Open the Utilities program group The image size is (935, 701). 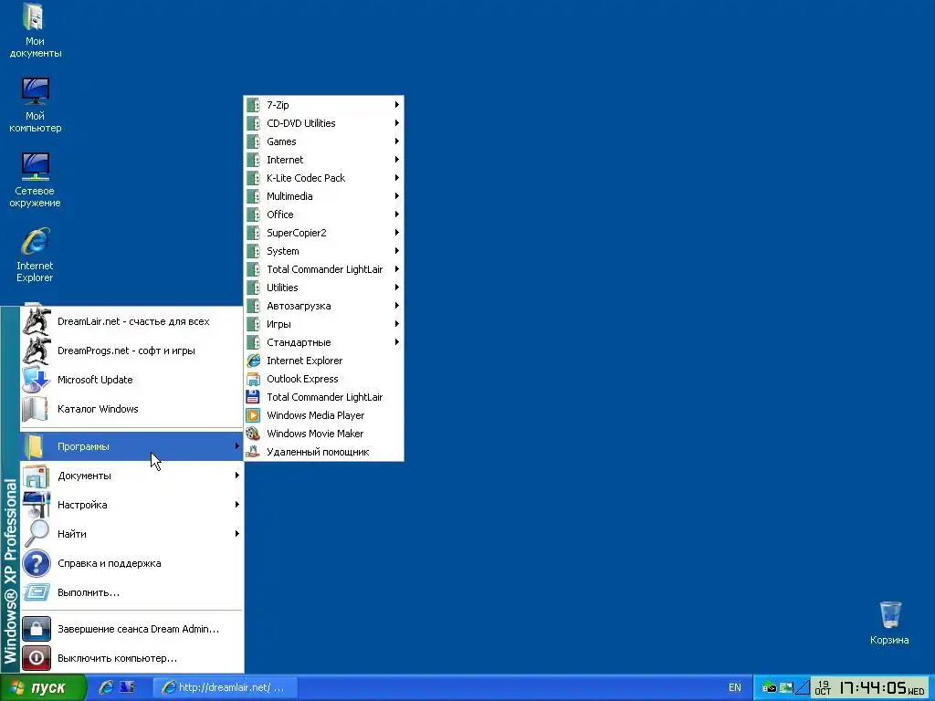pos(324,288)
